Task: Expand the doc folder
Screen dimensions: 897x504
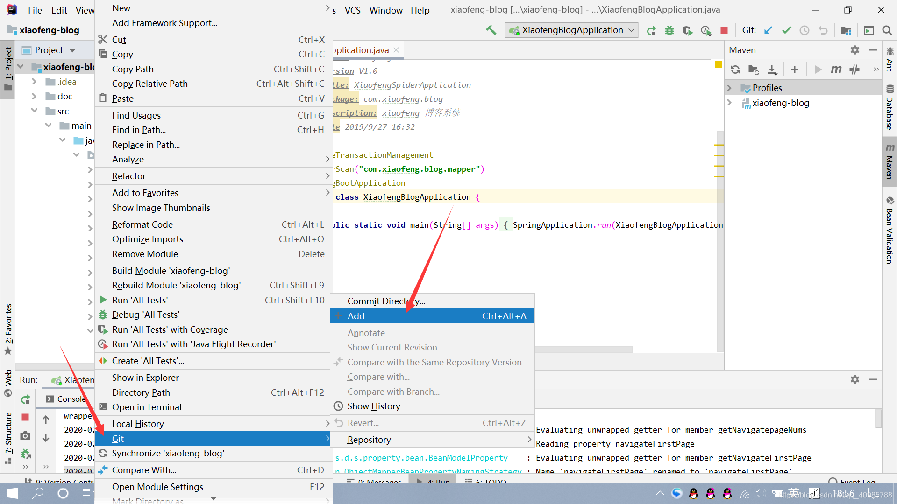Action: click(34, 96)
